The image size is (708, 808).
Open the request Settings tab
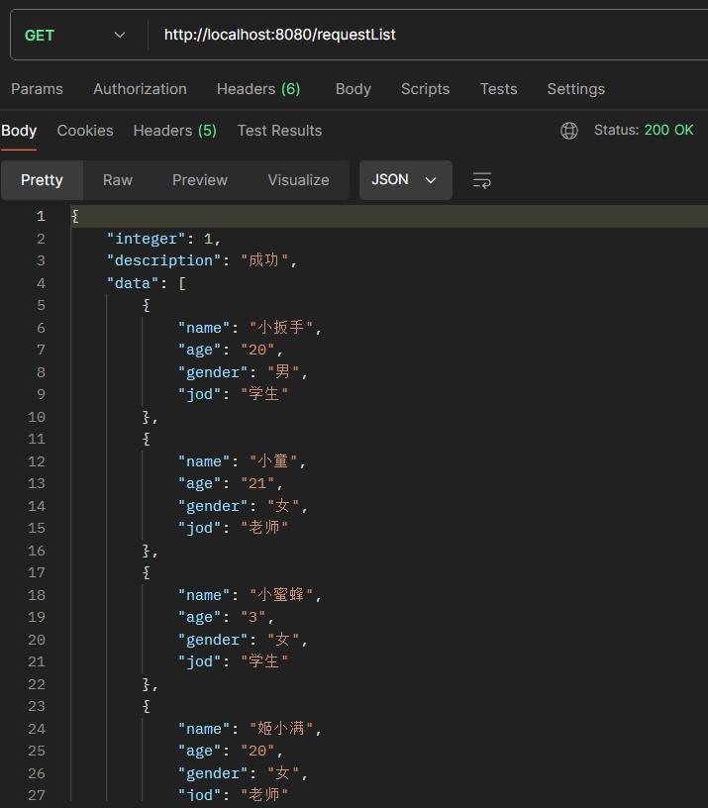(575, 89)
